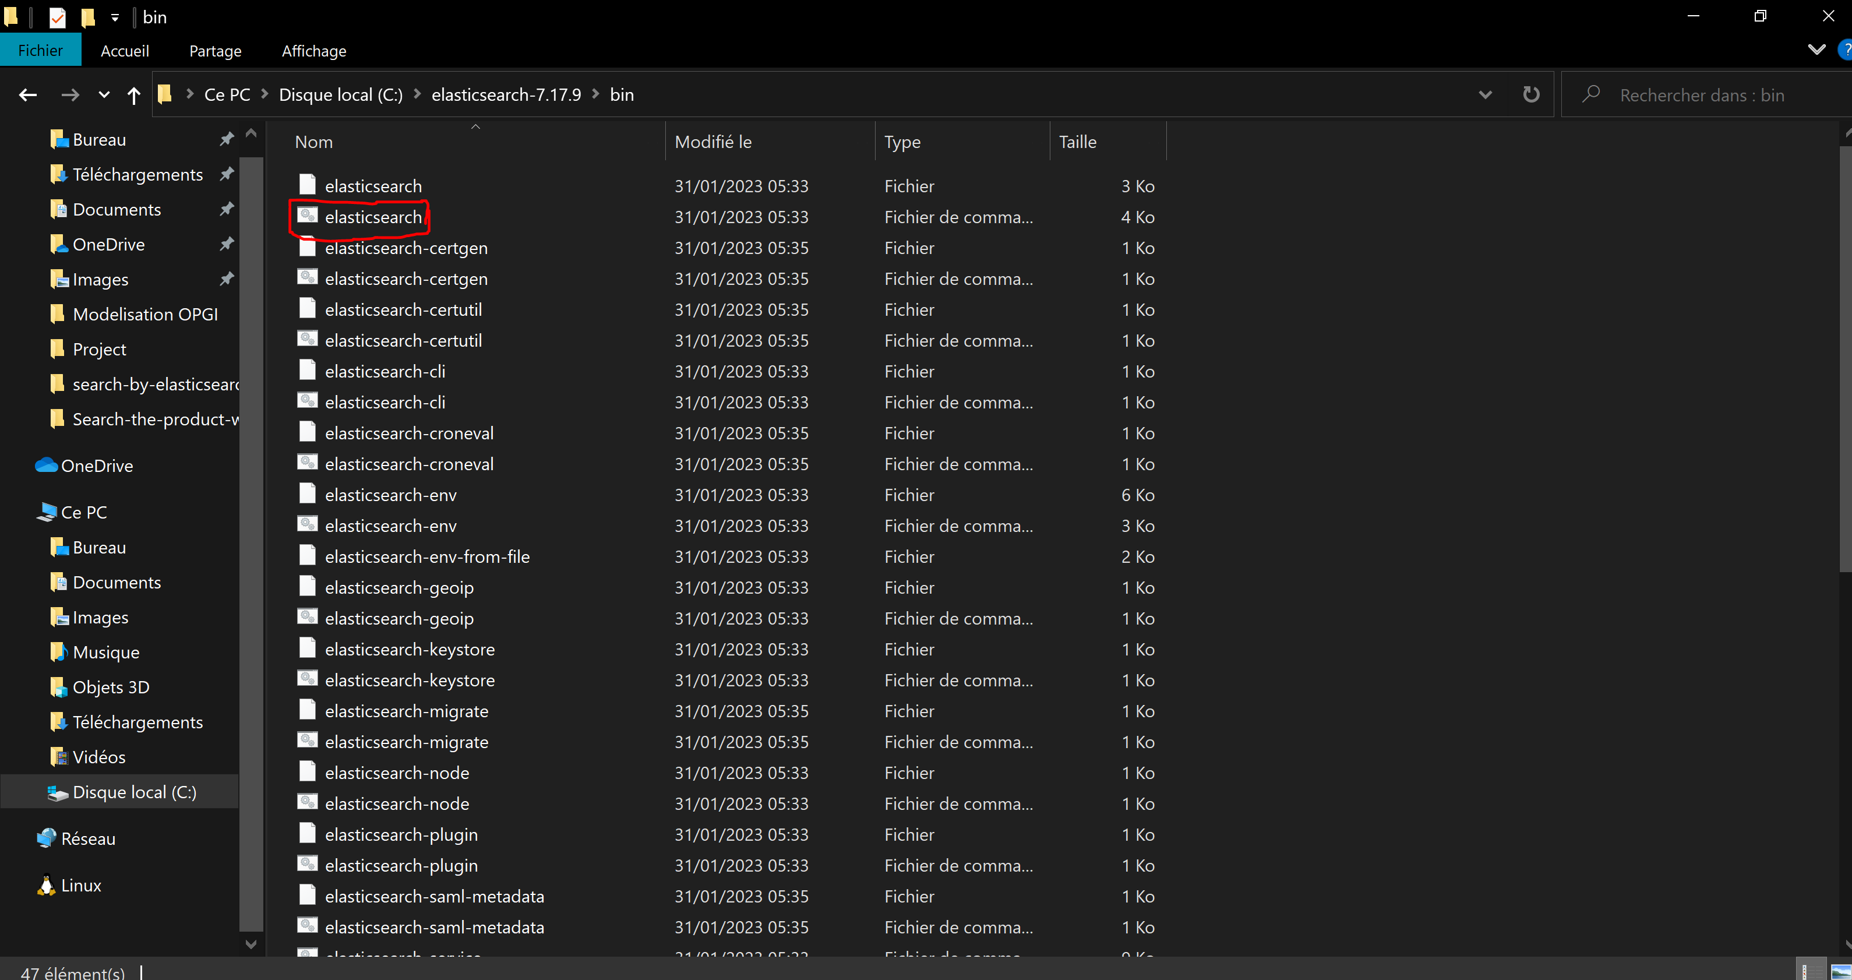Screen dimensions: 1852x980
Task: Refresh the bin folder view
Action: pos(1530,95)
